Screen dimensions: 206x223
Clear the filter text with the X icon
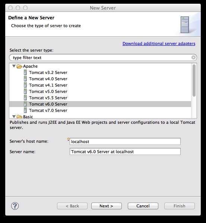click(x=193, y=58)
